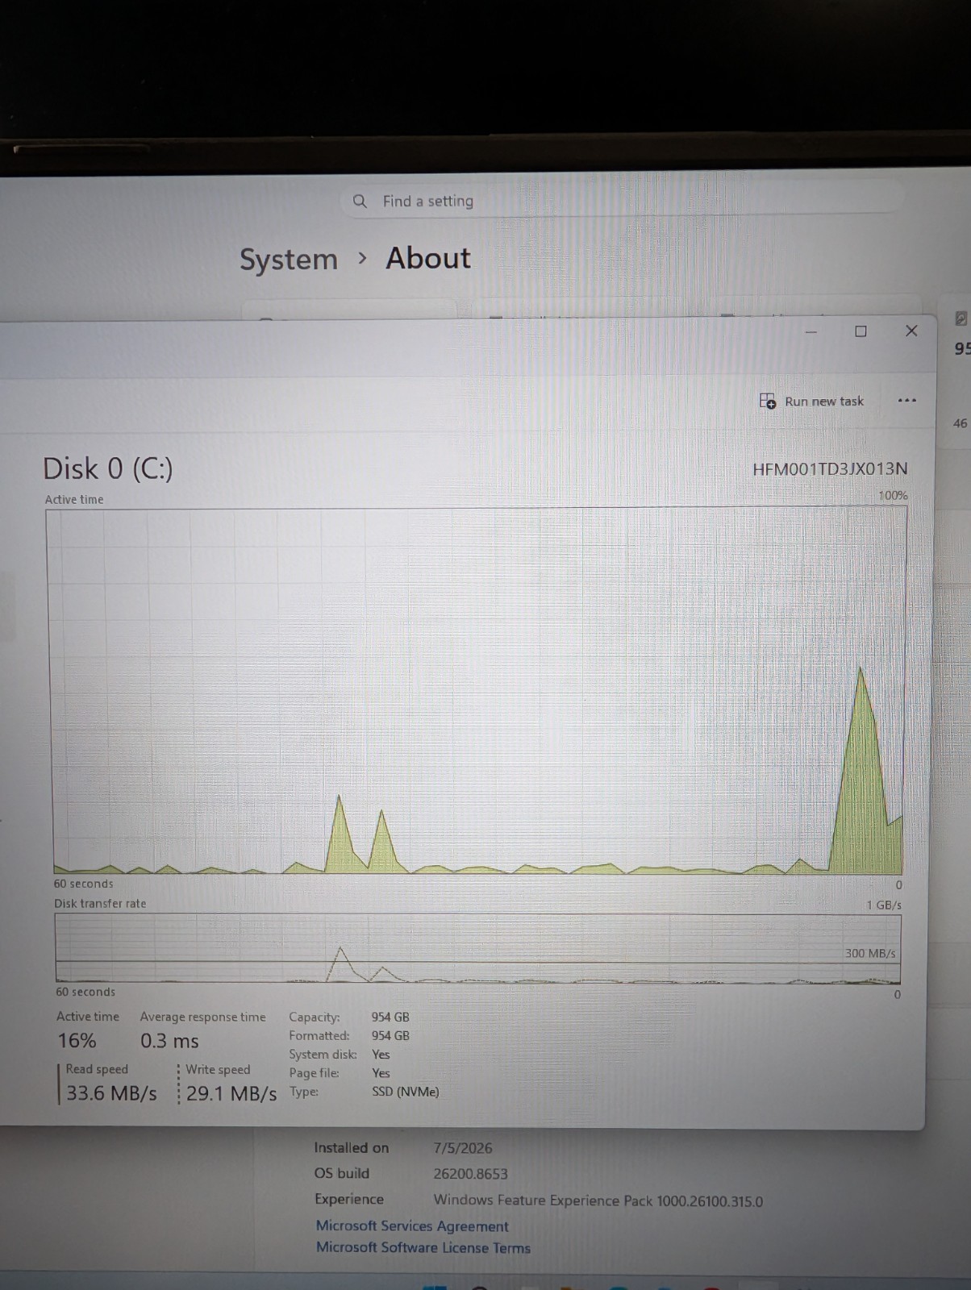Click the HFM001TD3JX013N disk model name
The width and height of the screenshot is (971, 1290).
pyautogui.click(x=830, y=468)
